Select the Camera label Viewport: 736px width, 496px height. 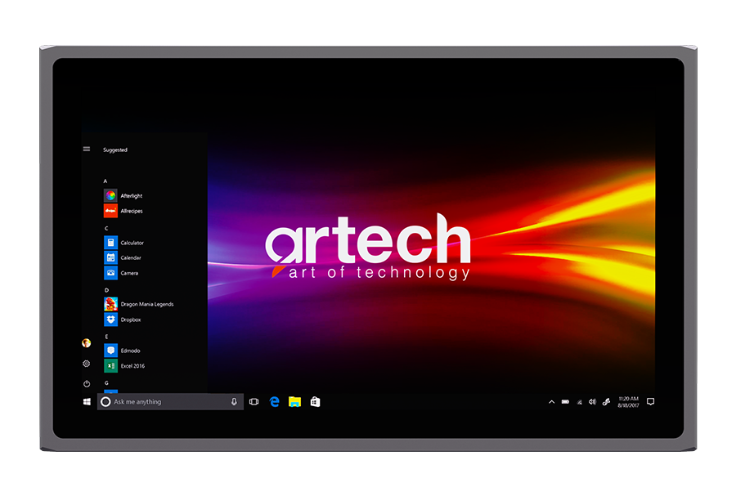[x=129, y=273]
